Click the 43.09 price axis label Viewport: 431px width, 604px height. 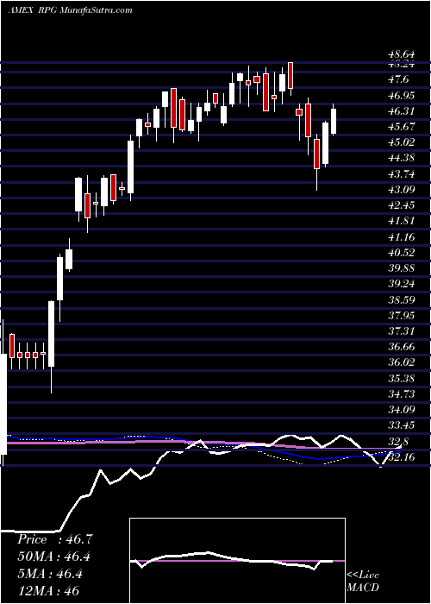401,190
